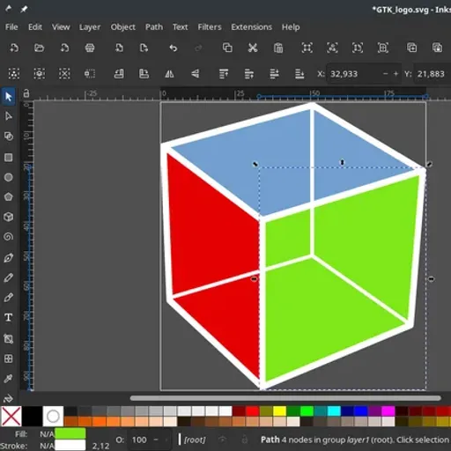The height and width of the screenshot is (451, 451).
Task: Click the Import icon
Action: tap(119, 48)
